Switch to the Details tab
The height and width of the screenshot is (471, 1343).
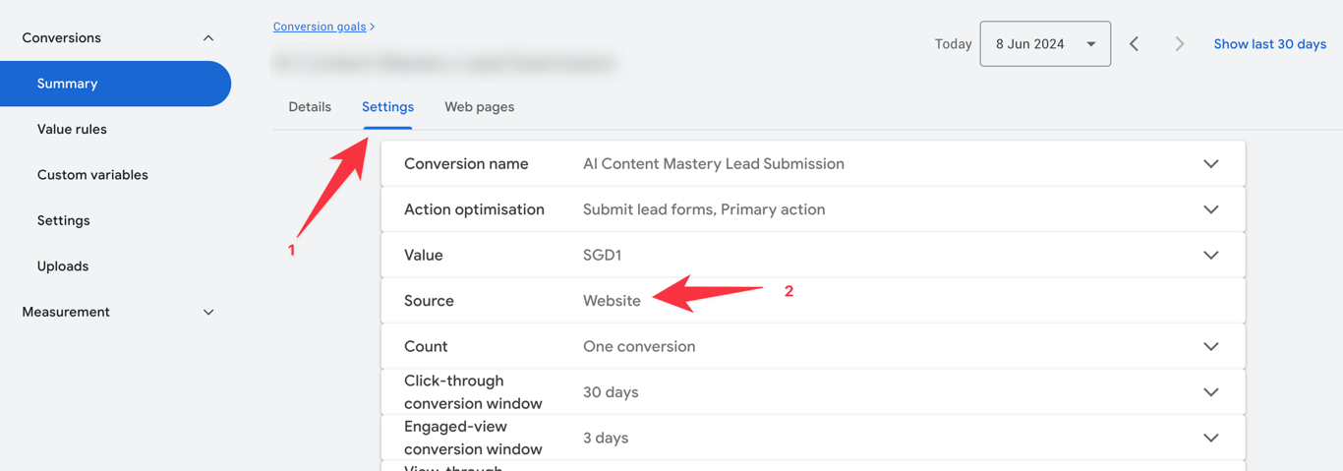310,107
